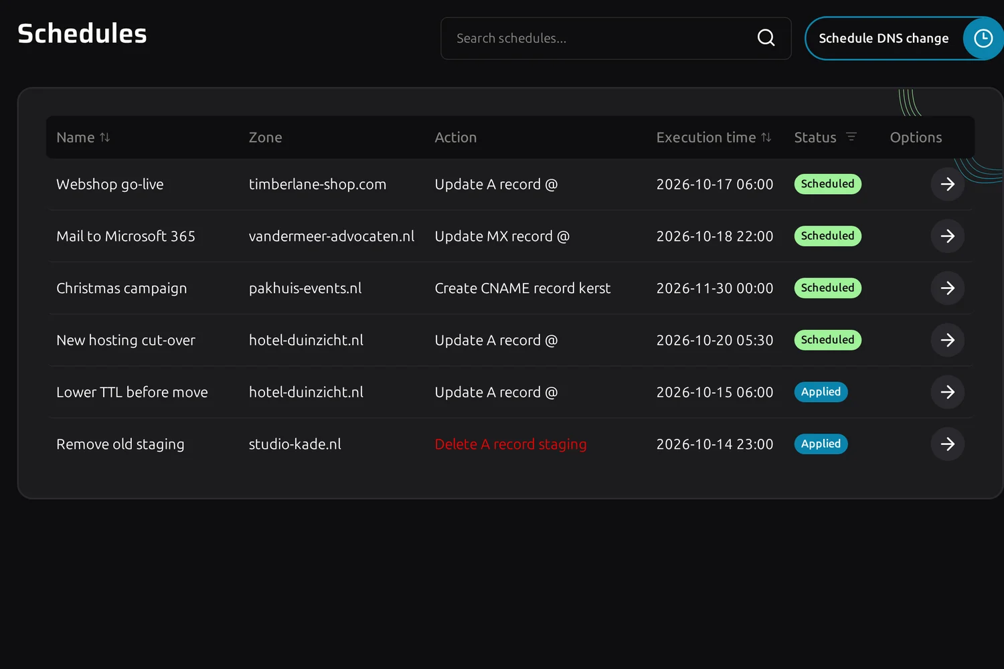Click zone pakhuis-events.nl

[305, 288]
